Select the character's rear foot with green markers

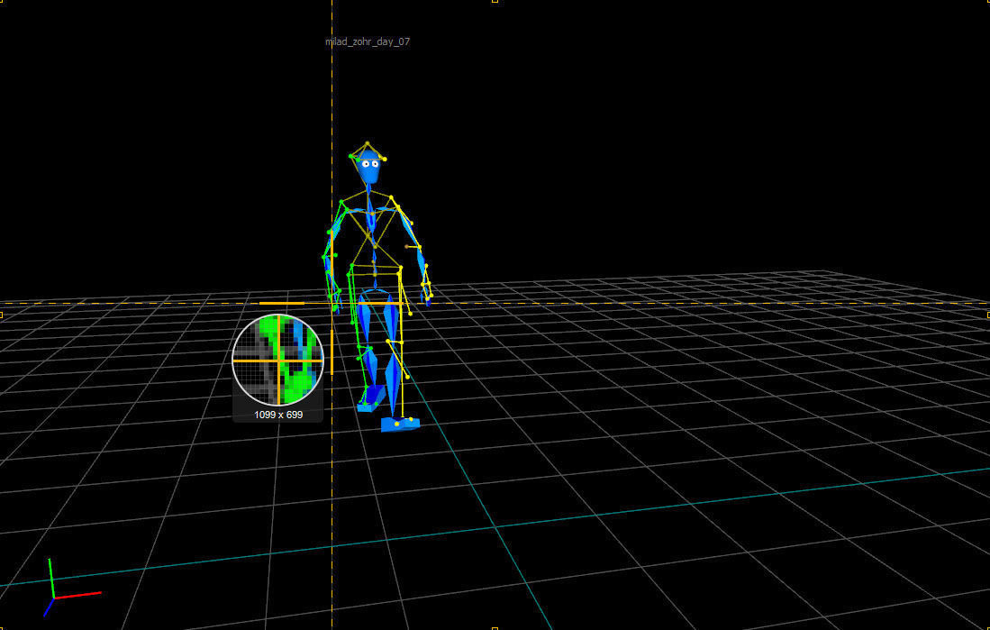(371, 400)
